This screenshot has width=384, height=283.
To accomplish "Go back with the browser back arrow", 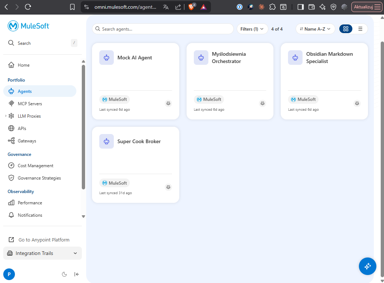I will (7, 7).
